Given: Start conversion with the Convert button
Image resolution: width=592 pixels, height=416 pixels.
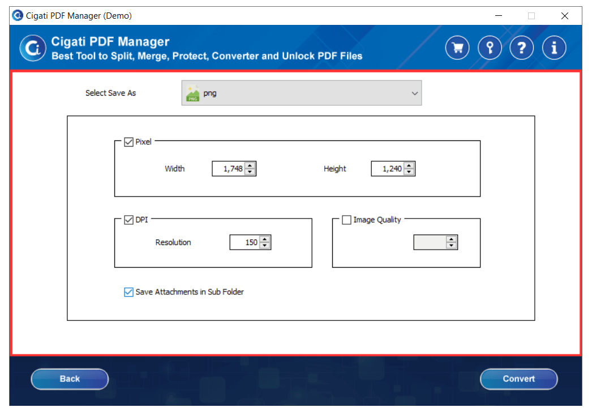Looking at the screenshot, I should pos(519,379).
